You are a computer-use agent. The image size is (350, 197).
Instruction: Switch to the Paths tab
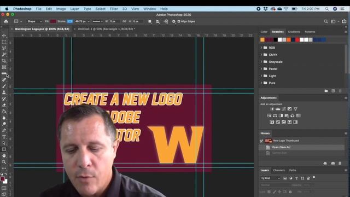click(x=293, y=170)
